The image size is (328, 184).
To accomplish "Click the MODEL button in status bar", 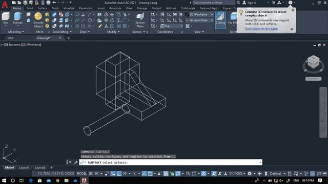I will (81, 174).
